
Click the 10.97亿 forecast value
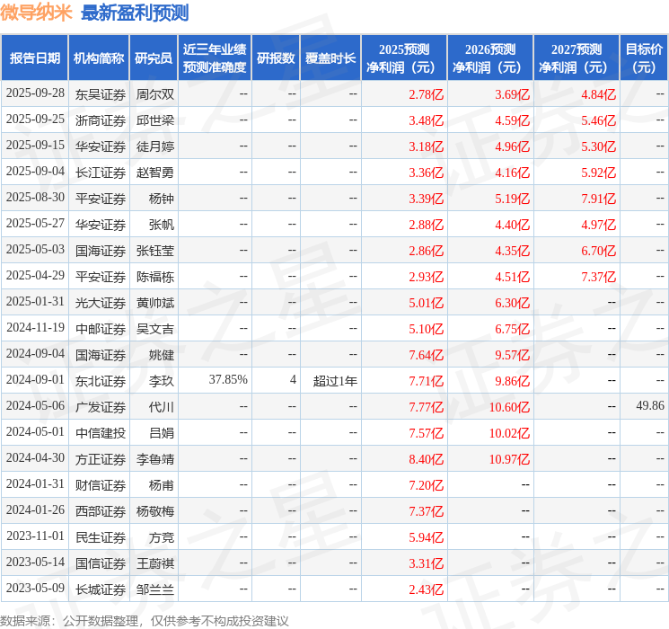pos(509,459)
